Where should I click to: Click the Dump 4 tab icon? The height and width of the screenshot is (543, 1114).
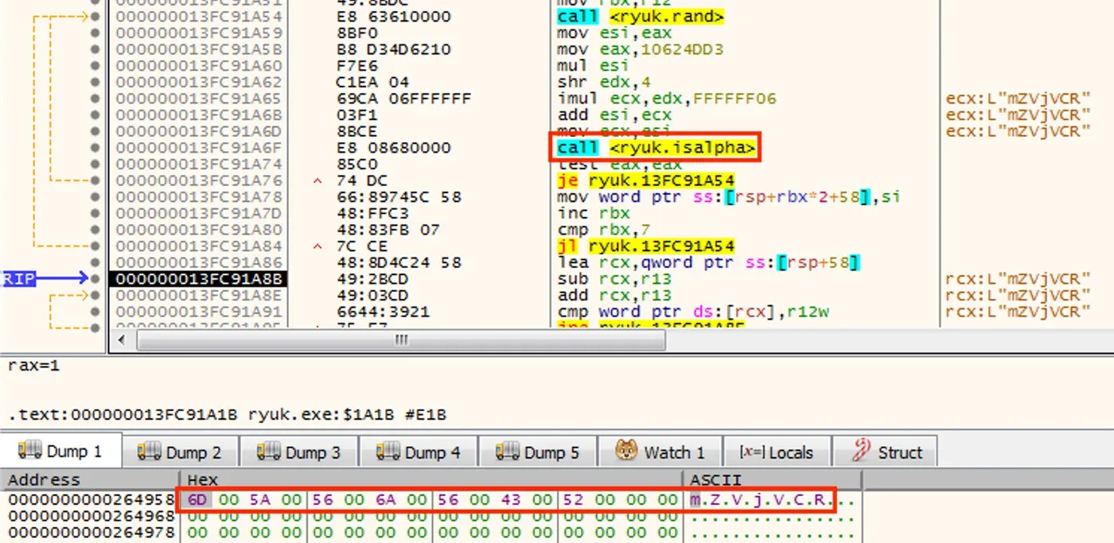point(388,452)
